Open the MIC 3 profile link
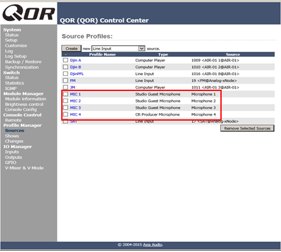This screenshot has height=252, width=281. (x=75, y=107)
